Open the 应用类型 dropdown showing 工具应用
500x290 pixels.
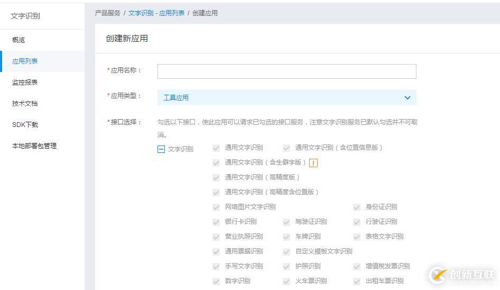(286, 97)
